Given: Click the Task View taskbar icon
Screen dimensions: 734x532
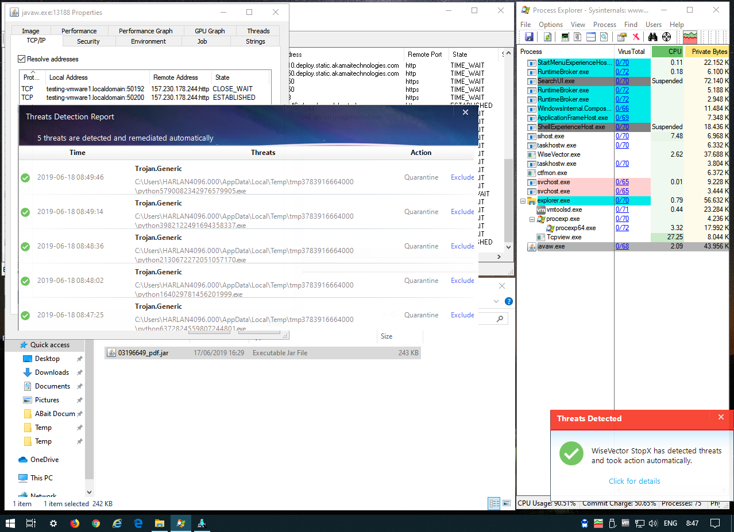Looking at the screenshot, I should (32, 523).
